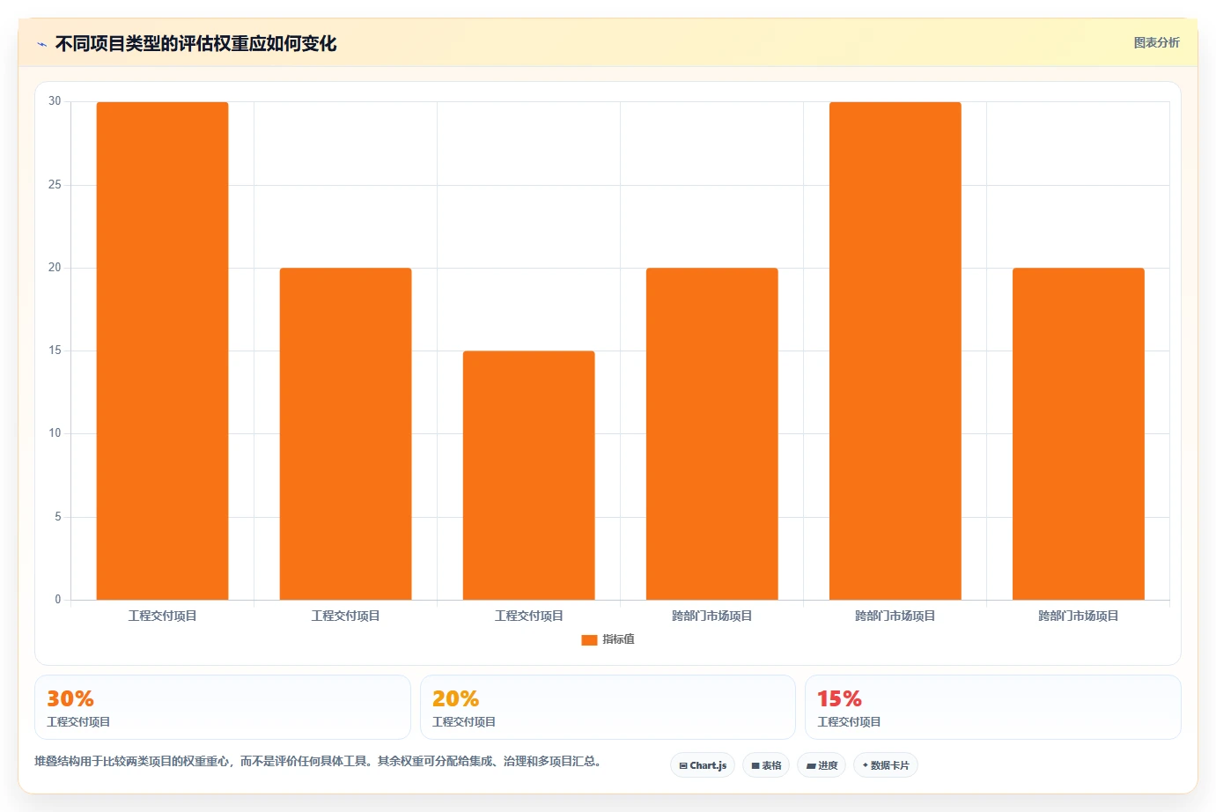Click the y-axis tick label 25
Screen dimensions: 1216x812
(55, 184)
